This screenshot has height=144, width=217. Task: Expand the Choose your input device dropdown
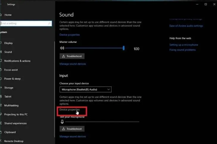[85, 89]
